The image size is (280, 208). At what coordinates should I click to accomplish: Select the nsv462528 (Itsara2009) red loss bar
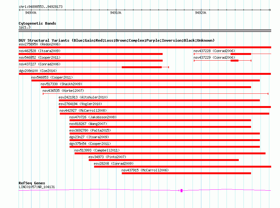[x=91, y=54]
